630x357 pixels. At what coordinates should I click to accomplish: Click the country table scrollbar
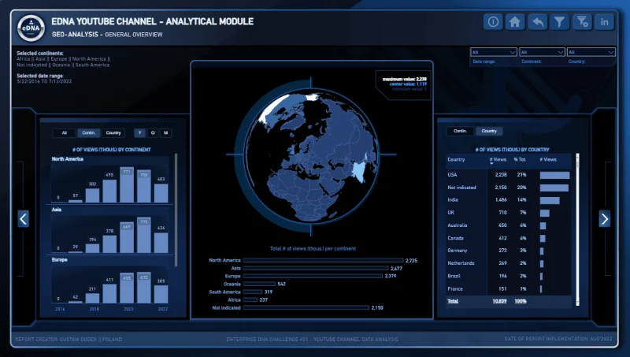578,229
